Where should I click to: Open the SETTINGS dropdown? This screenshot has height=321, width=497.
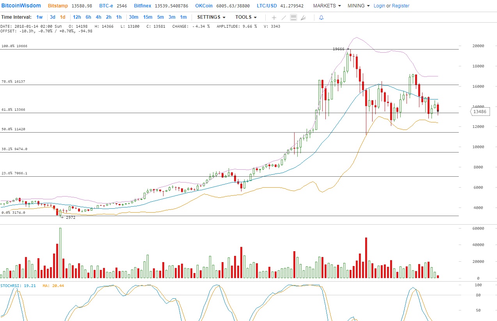pos(211,17)
